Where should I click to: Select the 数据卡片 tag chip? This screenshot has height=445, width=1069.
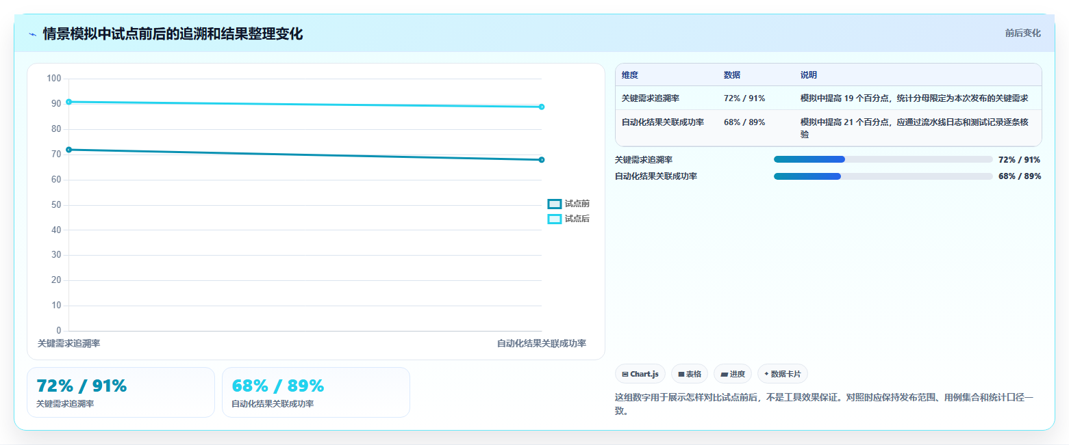782,374
